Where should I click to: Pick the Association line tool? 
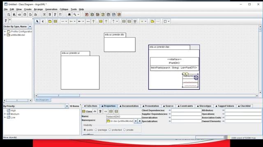(62, 21)
